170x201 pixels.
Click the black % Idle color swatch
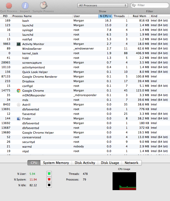pos(49,185)
